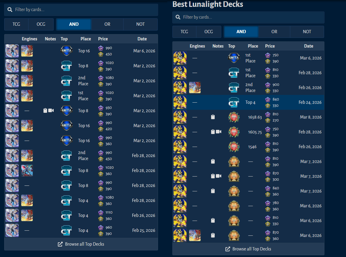Open the clipboard note icon in left Top 8 930 row

pos(45,110)
